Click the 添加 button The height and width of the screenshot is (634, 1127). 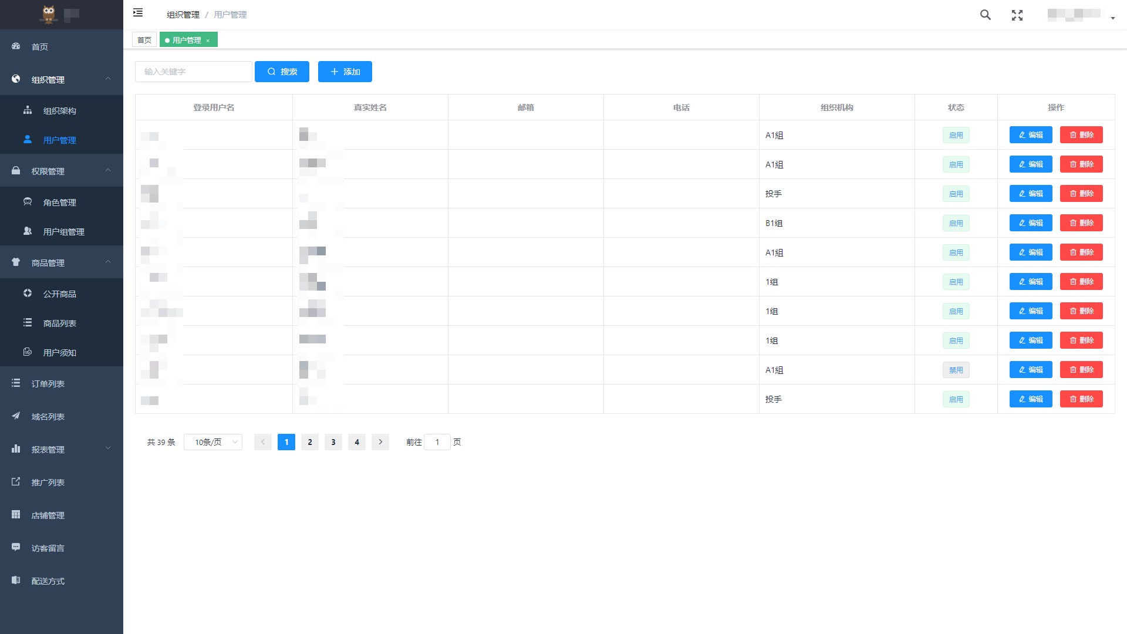click(x=345, y=72)
